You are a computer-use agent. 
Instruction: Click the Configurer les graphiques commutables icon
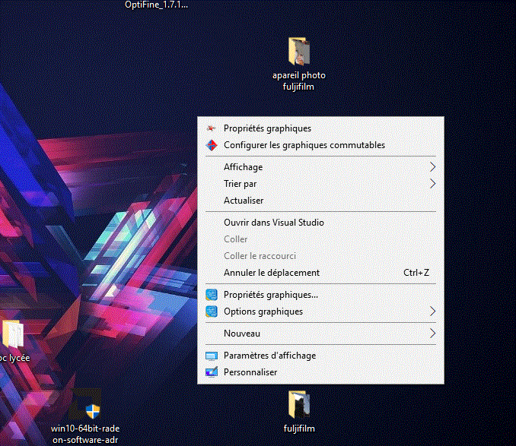[212, 145]
